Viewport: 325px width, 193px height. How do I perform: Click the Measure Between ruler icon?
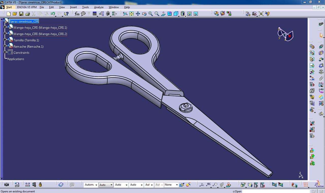[x=27, y=185]
